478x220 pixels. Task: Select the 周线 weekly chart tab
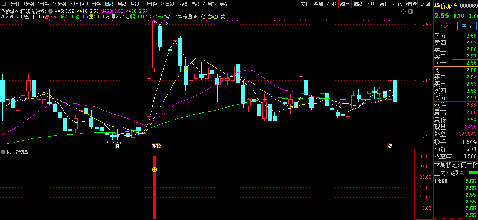coord(122,4)
